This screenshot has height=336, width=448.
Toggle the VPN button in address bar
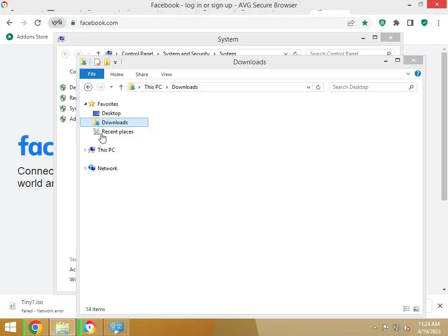click(56, 23)
